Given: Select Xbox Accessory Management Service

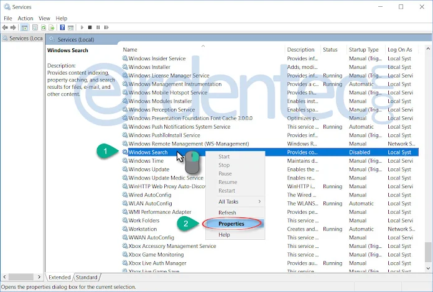Looking at the screenshot, I should pyautogui.click(x=271, y=246).
